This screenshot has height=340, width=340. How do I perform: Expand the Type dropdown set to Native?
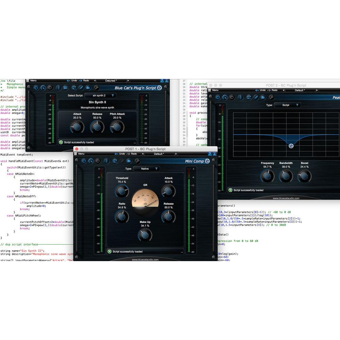pos(147,169)
